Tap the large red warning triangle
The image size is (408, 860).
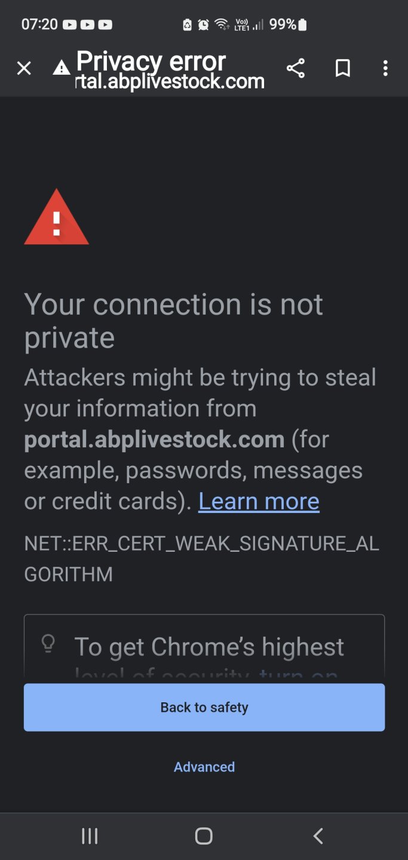[56, 217]
